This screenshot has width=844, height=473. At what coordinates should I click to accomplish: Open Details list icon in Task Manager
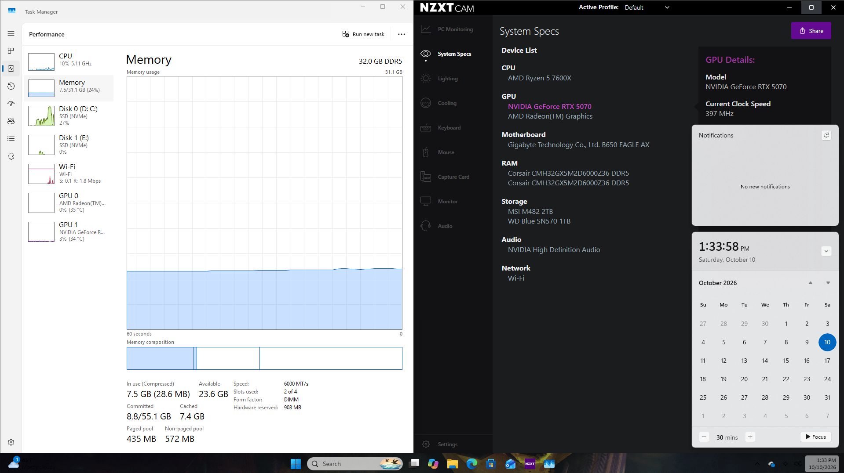click(x=11, y=139)
